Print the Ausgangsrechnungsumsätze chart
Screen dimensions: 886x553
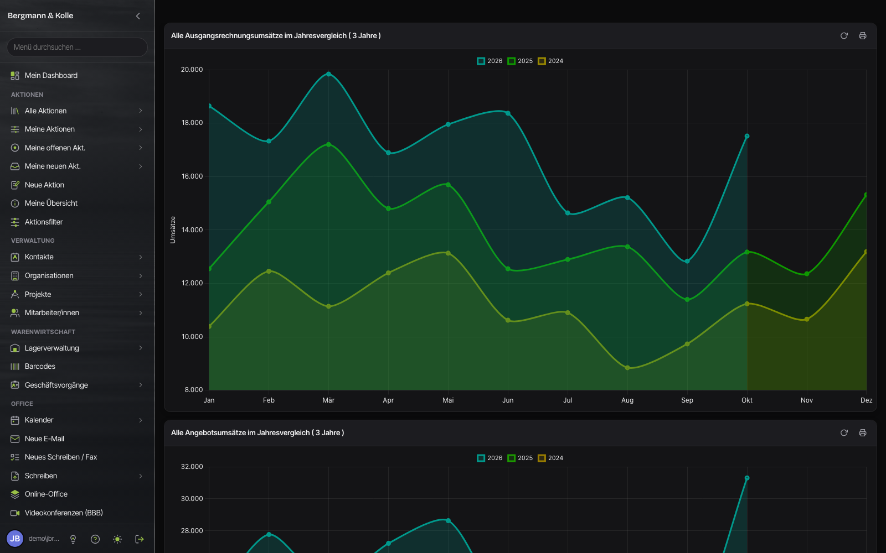(x=862, y=36)
